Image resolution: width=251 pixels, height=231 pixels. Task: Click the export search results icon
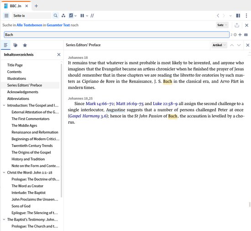[x=237, y=25]
